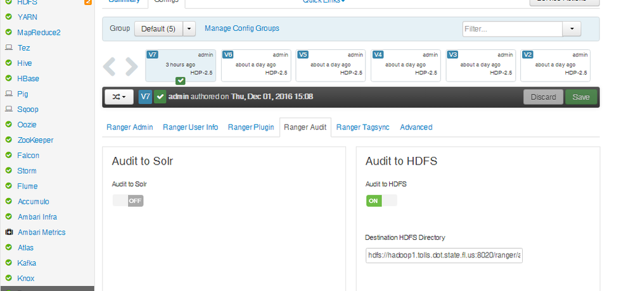Click the Knox status check icon
The height and width of the screenshot is (291, 633).
(x=8, y=278)
